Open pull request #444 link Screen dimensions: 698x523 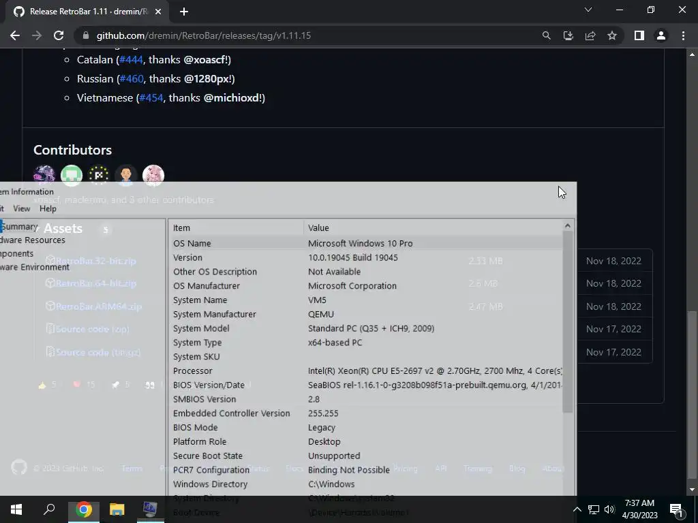131,60
